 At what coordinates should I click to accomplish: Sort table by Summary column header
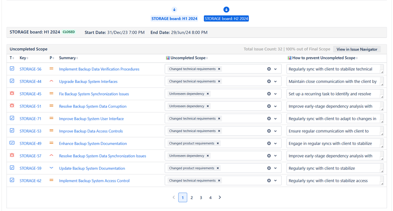[68, 58]
